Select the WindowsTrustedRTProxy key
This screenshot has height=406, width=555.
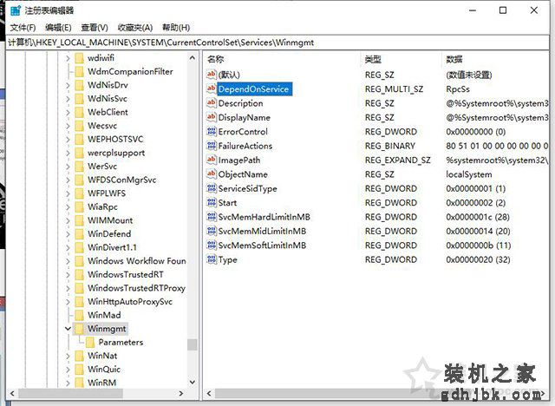click(136, 288)
